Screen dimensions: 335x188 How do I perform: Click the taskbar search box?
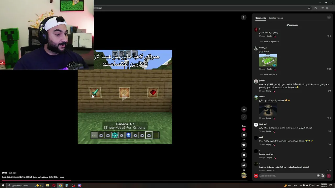click(25, 185)
